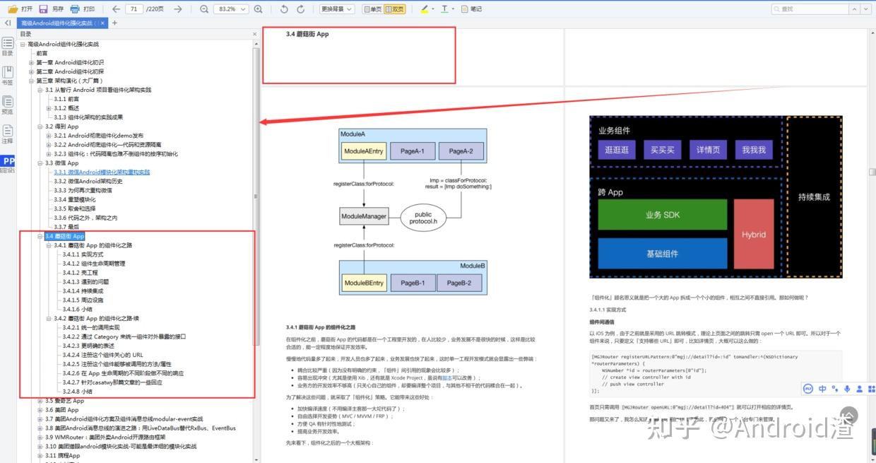Click the zoom-in magnifier icon
This screenshot has width=876, height=463.
point(258,9)
